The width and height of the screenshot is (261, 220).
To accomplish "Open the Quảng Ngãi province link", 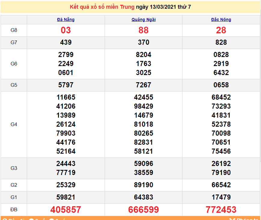I will pyautogui.click(x=143, y=20).
